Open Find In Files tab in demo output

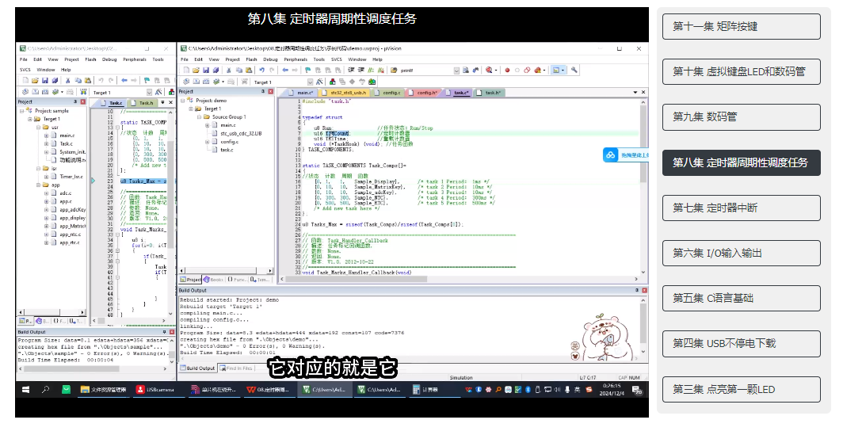click(x=237, y=368)
